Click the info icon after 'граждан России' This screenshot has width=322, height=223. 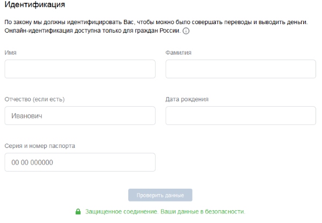[186, 31]
